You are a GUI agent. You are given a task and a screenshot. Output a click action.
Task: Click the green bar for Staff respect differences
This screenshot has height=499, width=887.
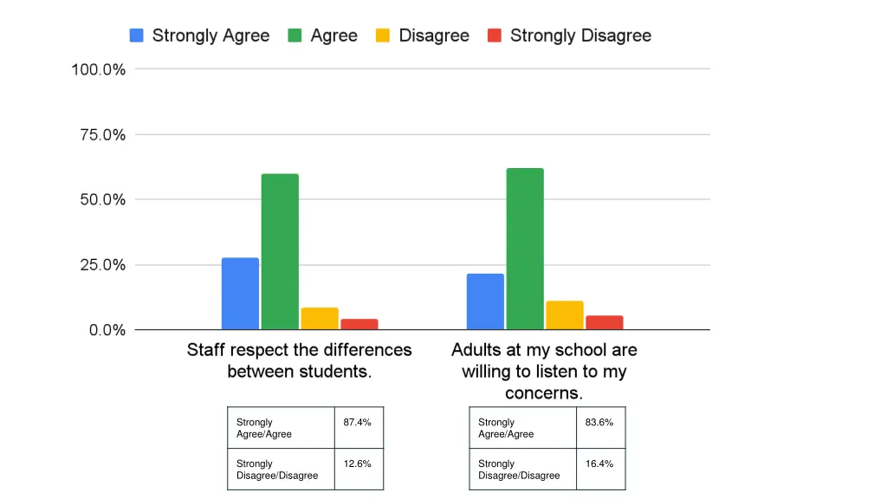280,252
